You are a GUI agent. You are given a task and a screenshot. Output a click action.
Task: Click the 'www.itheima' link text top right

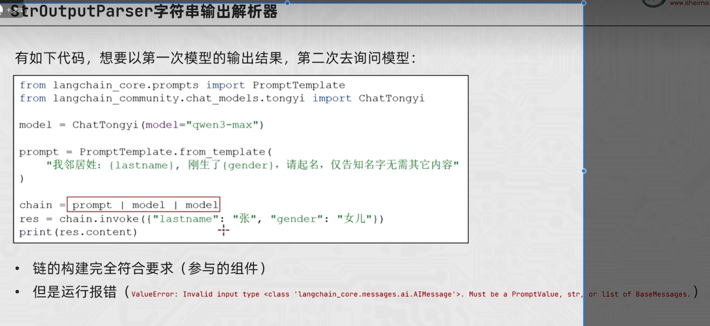pyautogui.click(x=689, y=3)
